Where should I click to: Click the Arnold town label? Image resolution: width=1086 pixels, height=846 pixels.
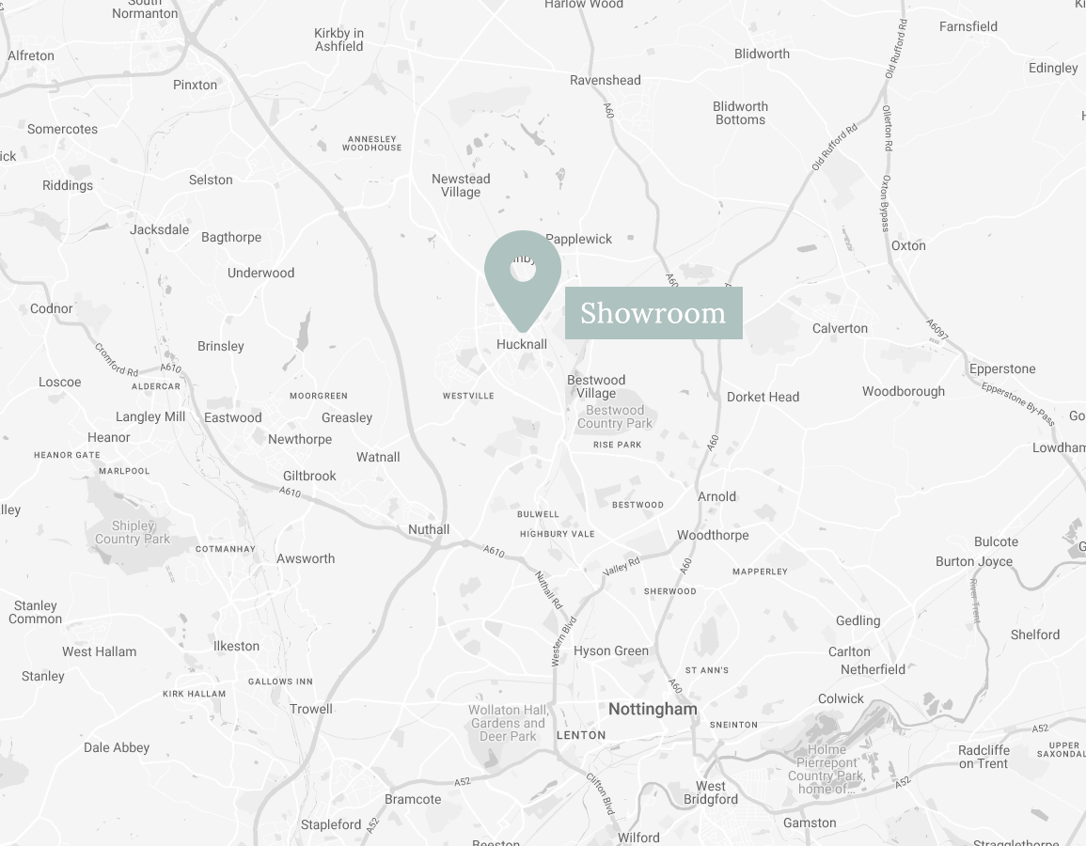tap(716, 496)
